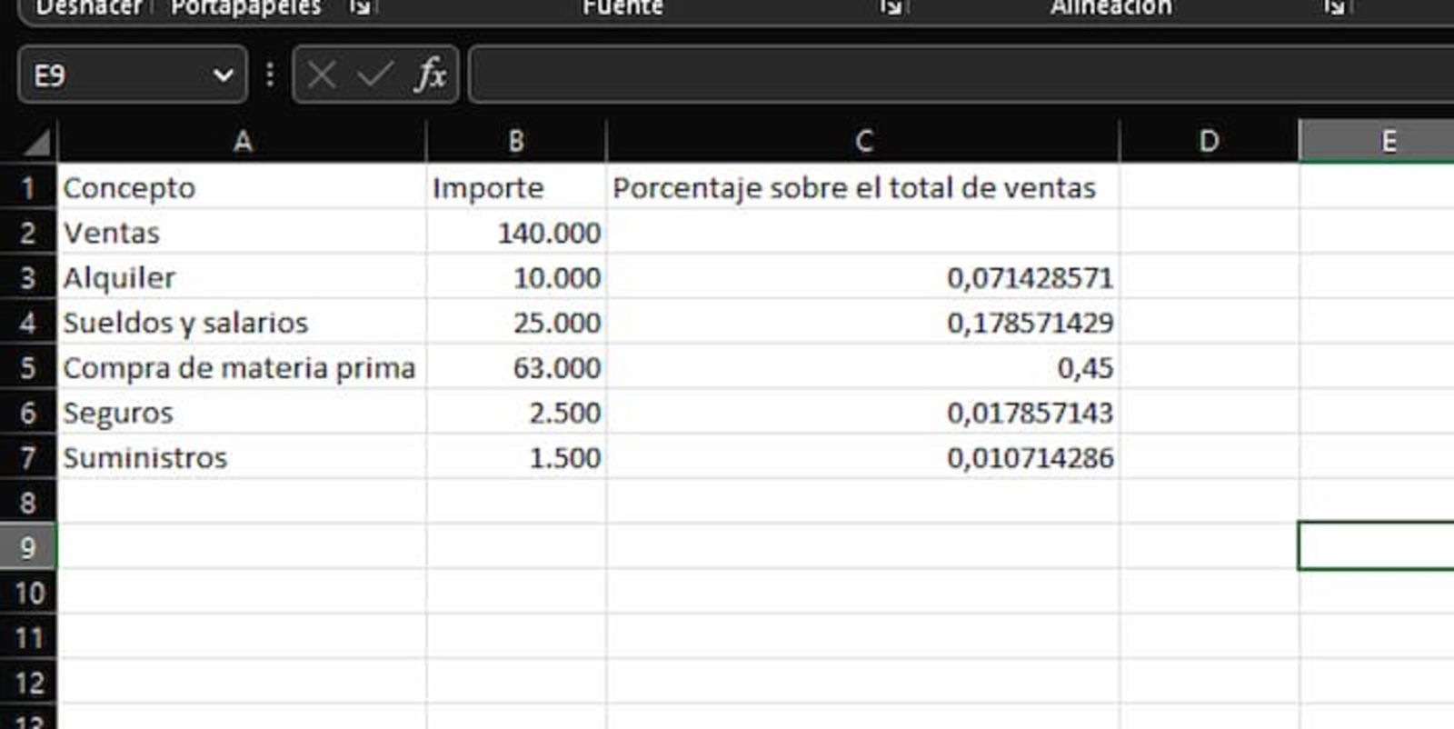Screen dimensions: 1454x729
Task: Click the cell showing 0,178571429
Action: [x=863, y=323]
